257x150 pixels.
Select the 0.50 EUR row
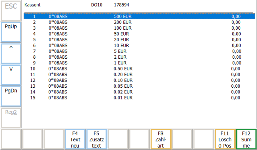123,69
